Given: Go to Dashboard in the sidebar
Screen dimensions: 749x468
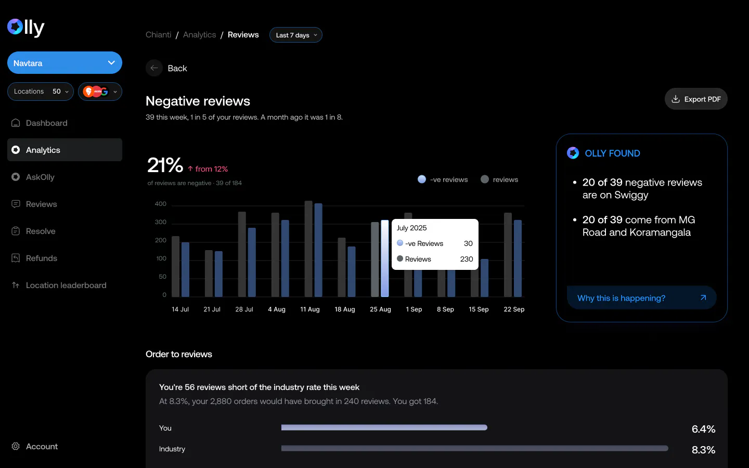Looking at the screenshot, I should (x=64, y=123).
